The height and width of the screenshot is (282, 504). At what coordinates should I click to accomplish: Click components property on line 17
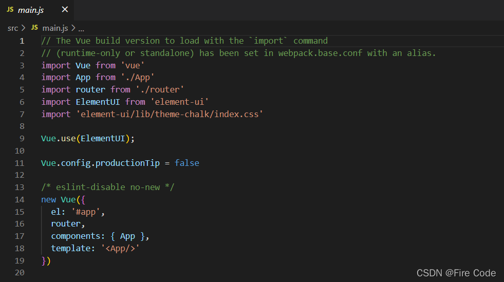[x=76, y=236]
